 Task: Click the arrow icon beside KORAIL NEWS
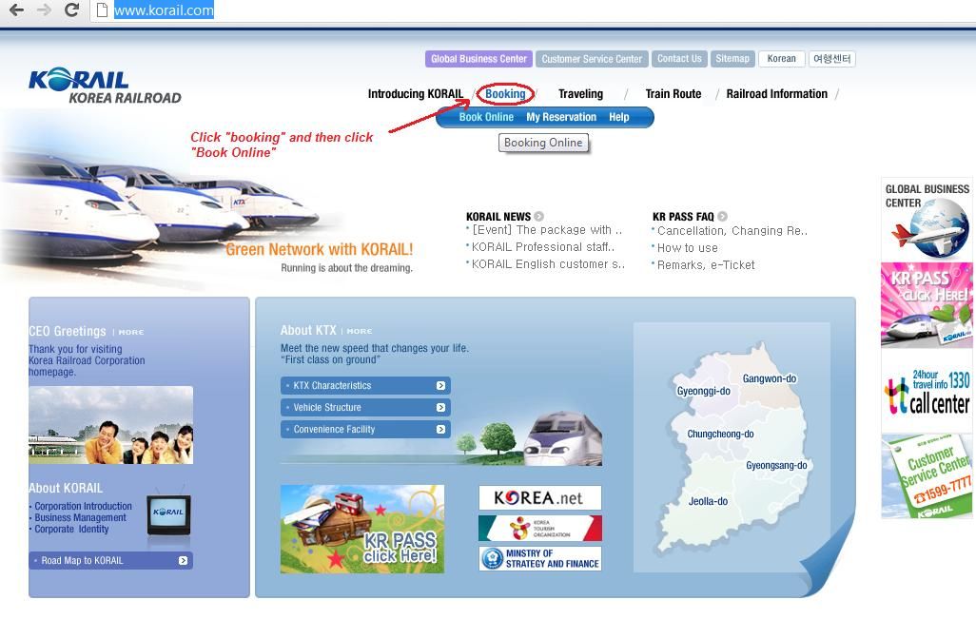point(539,216)
